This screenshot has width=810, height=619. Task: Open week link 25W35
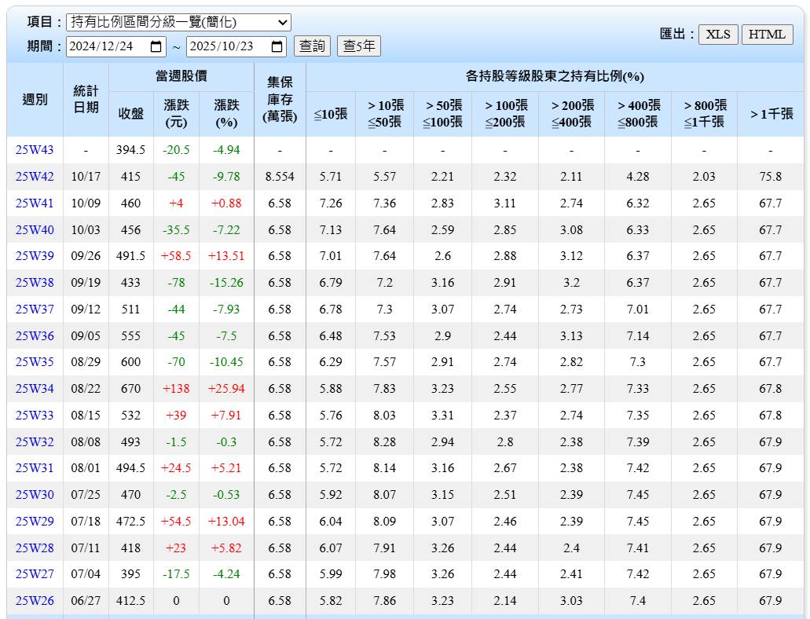point(35,361)
